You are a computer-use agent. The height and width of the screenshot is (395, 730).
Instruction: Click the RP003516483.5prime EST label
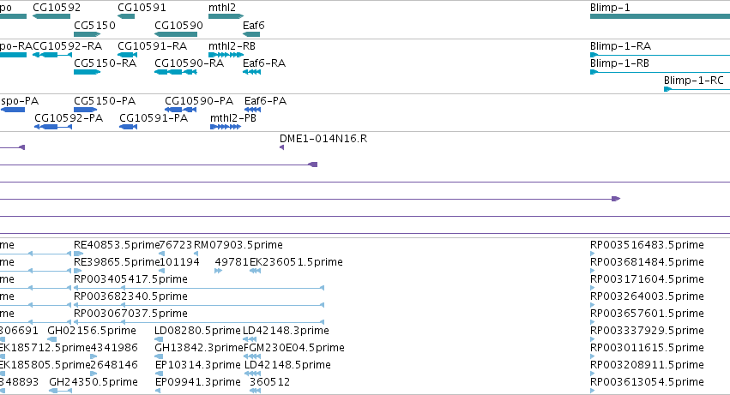pyautogui.click(x=647, y=245)
